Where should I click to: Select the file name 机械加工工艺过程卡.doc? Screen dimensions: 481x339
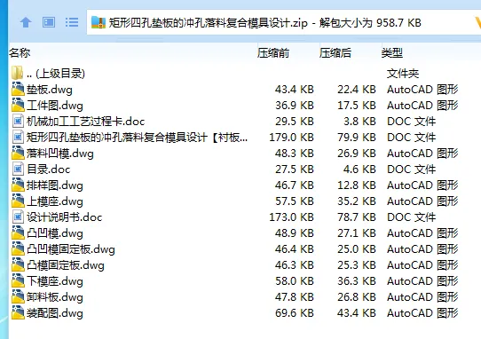click(x=85, y=122)
